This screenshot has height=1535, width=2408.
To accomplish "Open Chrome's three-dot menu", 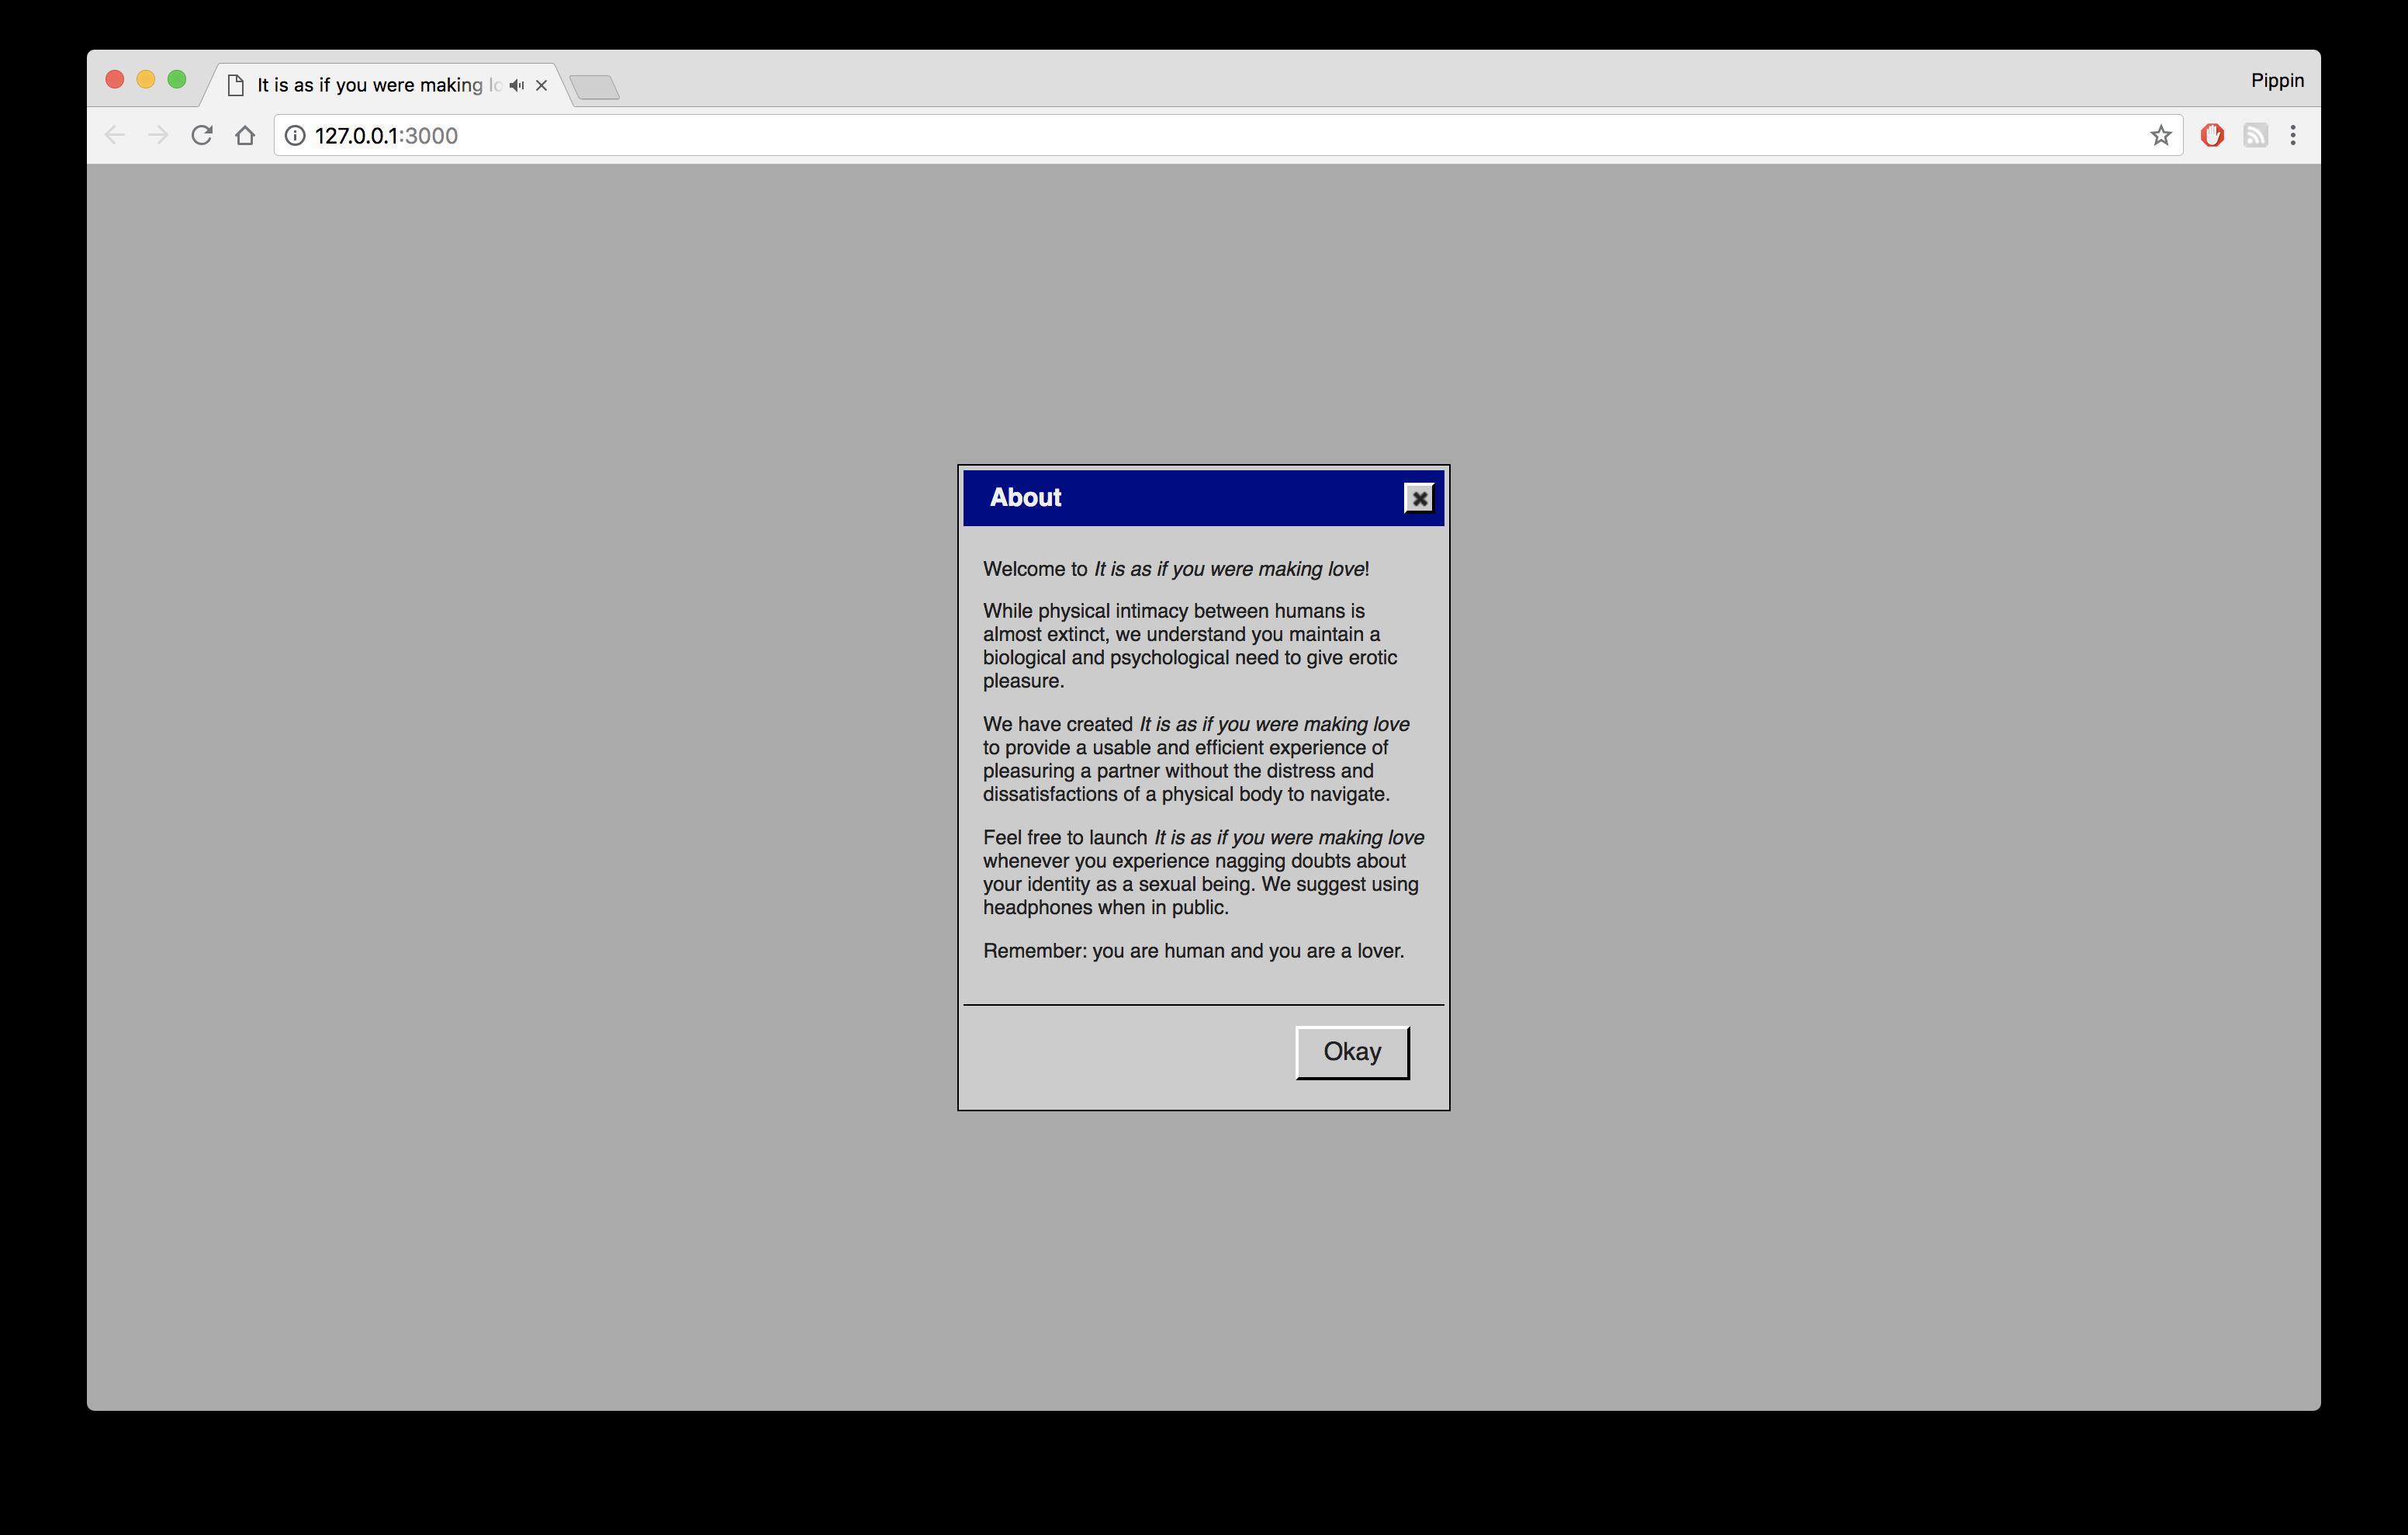I will coord(2293,135).
